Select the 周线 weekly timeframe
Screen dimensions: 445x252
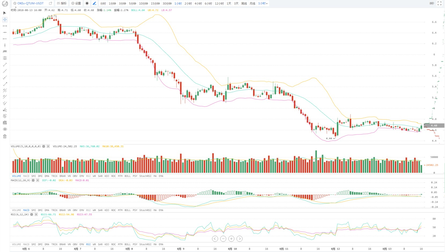[244, 3]
